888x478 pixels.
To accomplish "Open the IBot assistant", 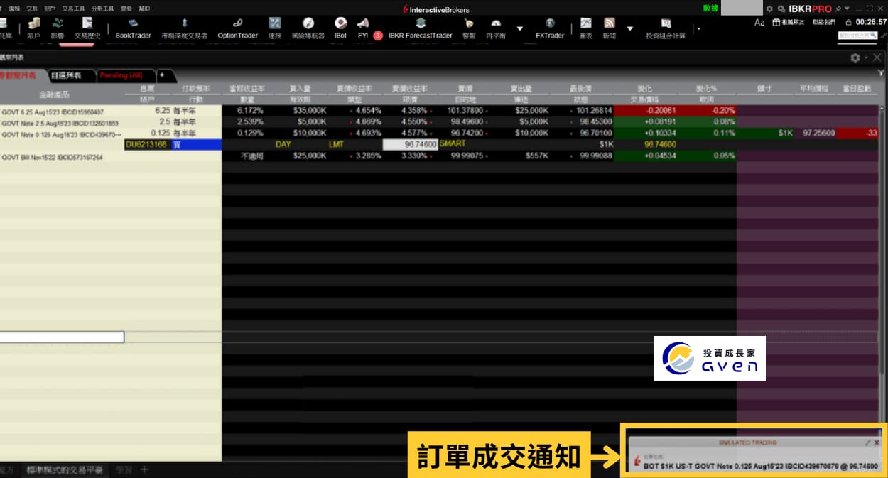I will [340, 28].
